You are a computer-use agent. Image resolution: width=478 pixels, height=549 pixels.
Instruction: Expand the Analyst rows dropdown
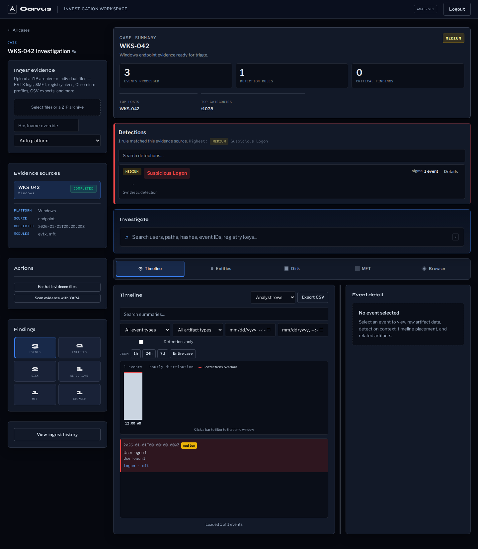click(x=273, y=297)
